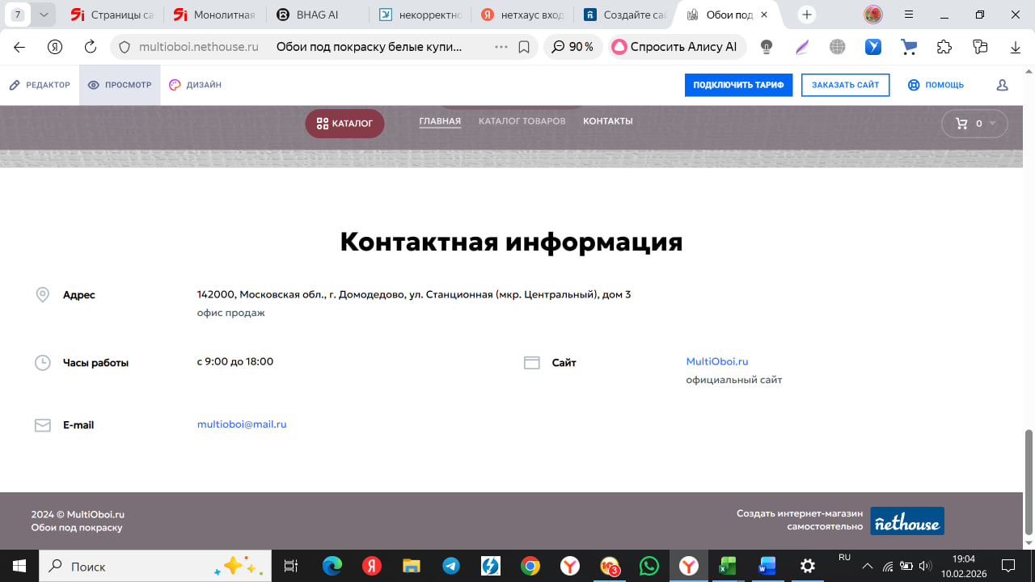Open the Контакты menu item
The image size is (1035, 582).
click(607, 121)
